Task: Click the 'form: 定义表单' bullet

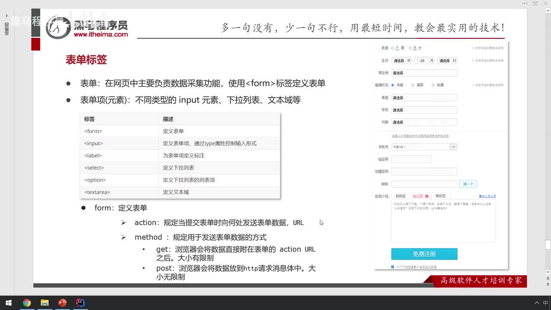Action: [x=121, y=208]
